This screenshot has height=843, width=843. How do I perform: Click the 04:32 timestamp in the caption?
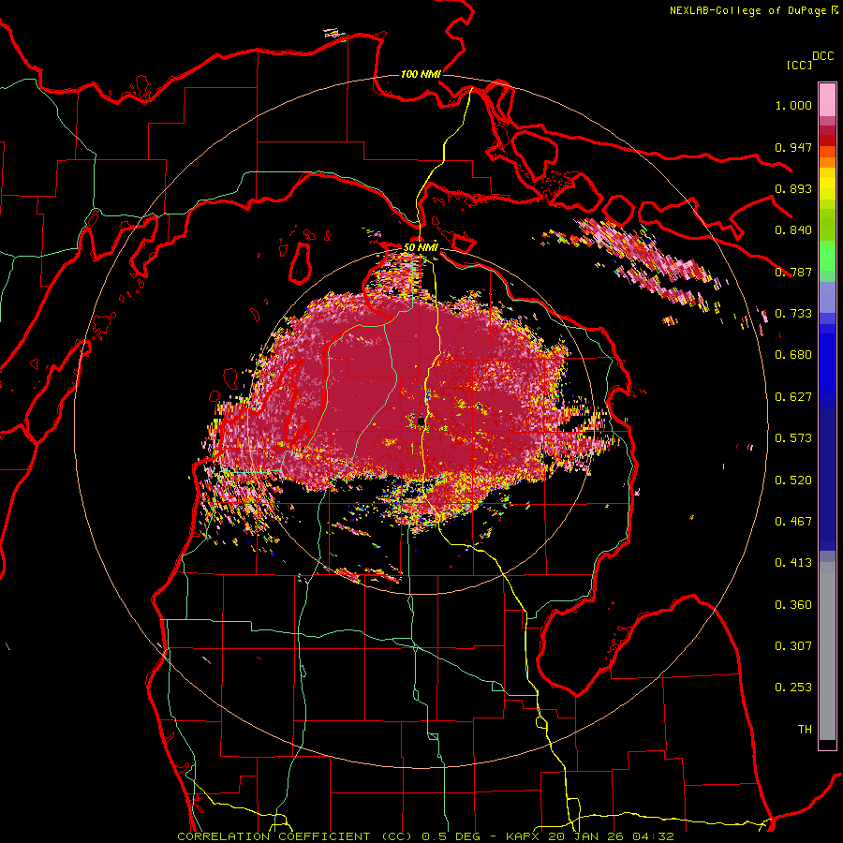(x=655, y=836)
